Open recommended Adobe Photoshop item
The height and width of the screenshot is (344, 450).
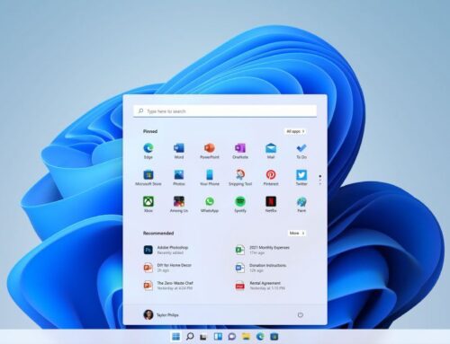coord(166,250)
